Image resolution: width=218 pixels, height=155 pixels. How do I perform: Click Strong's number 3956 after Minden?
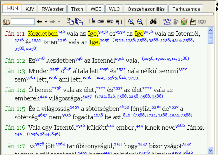pyautogui.click(x=54, y=69)
